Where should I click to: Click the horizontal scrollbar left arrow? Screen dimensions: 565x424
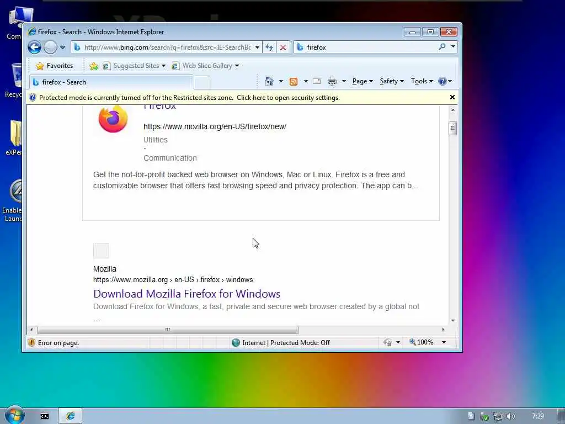[x=31, y=330]
